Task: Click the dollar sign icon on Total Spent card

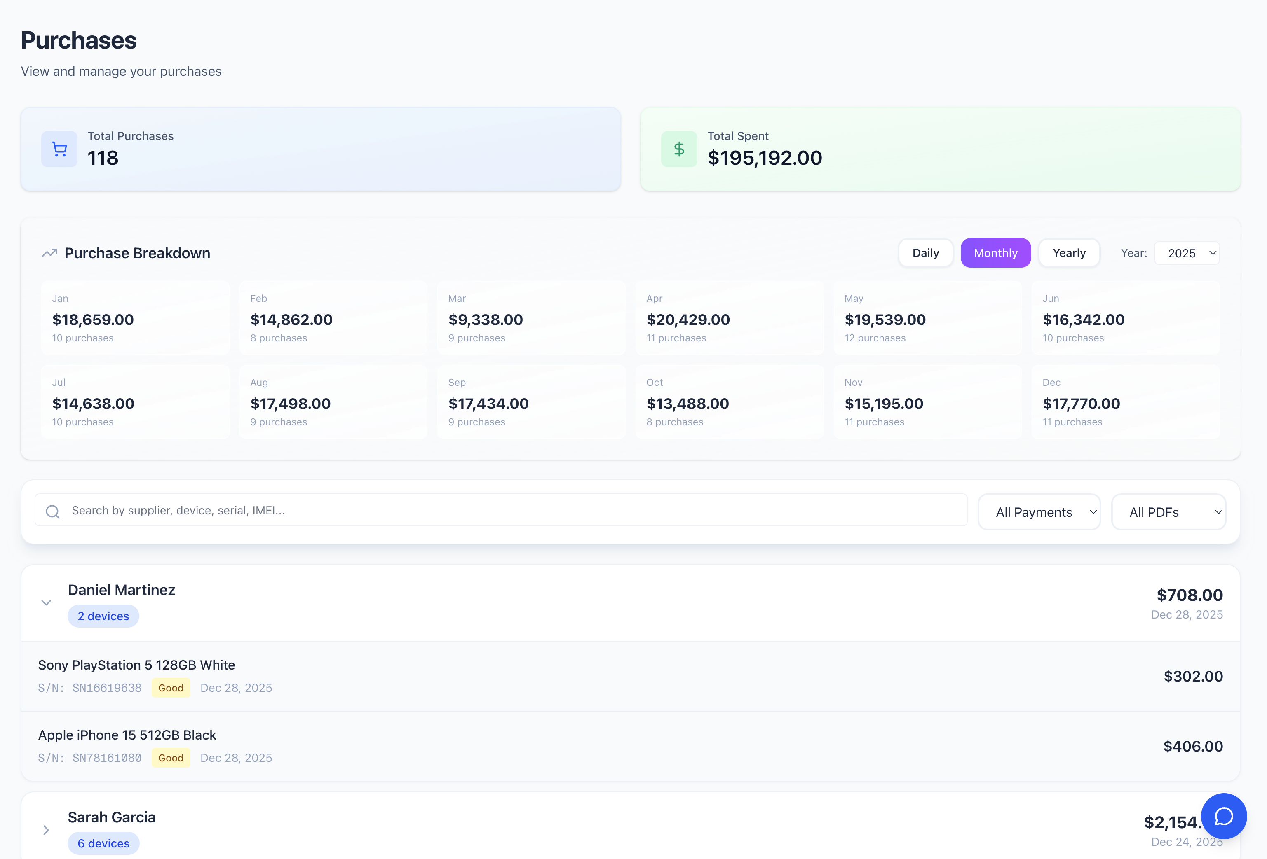Action: [679, 149]
